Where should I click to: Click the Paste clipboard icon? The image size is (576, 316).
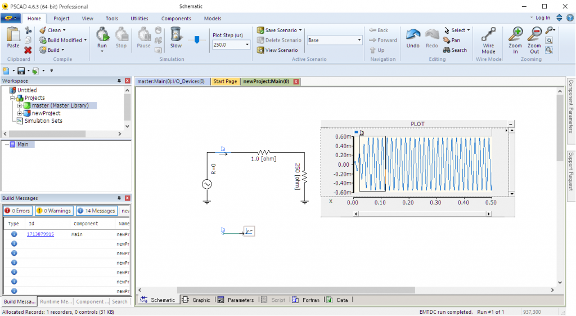[12, 35]
